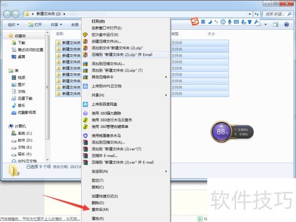Click the Sogou input method S logo

point(195,21)
